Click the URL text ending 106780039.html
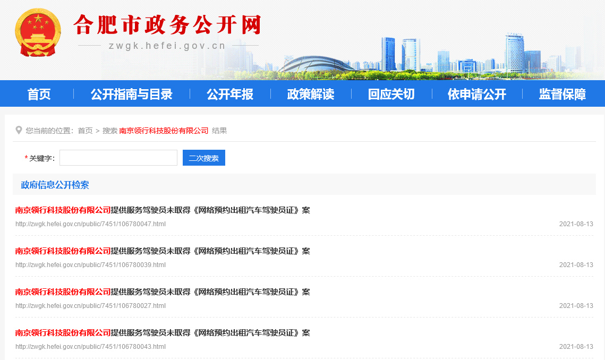This screenshot has width=605, height=360. (91, 265)
